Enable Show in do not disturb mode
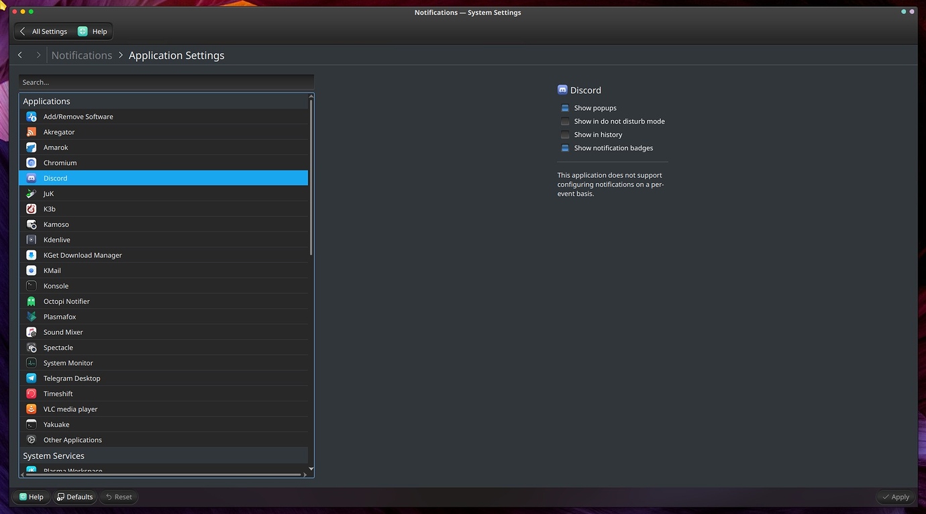926x514 pixels. coord(565,121)
